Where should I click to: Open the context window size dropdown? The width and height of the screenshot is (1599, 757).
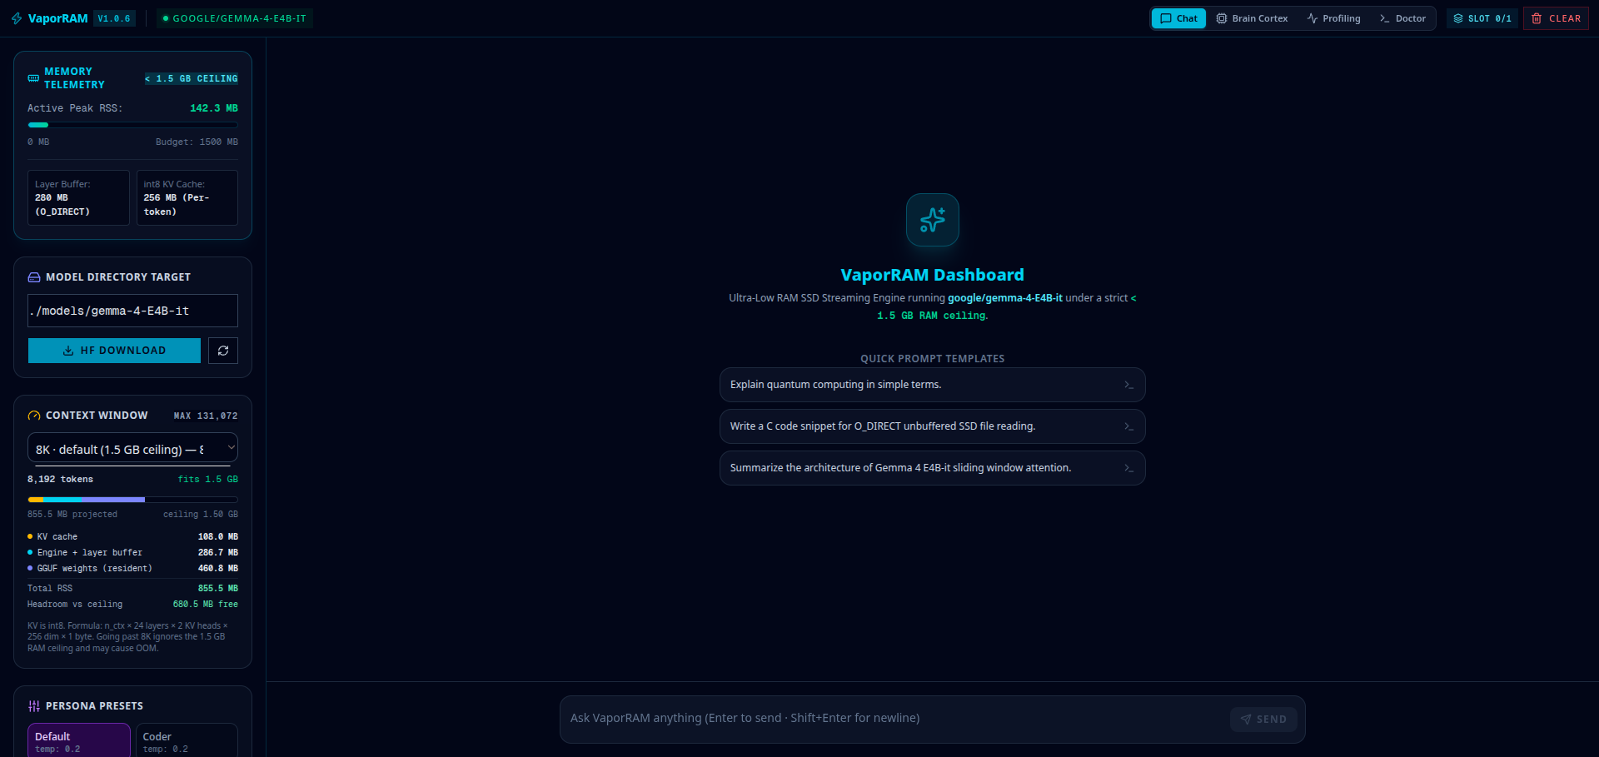132,448
